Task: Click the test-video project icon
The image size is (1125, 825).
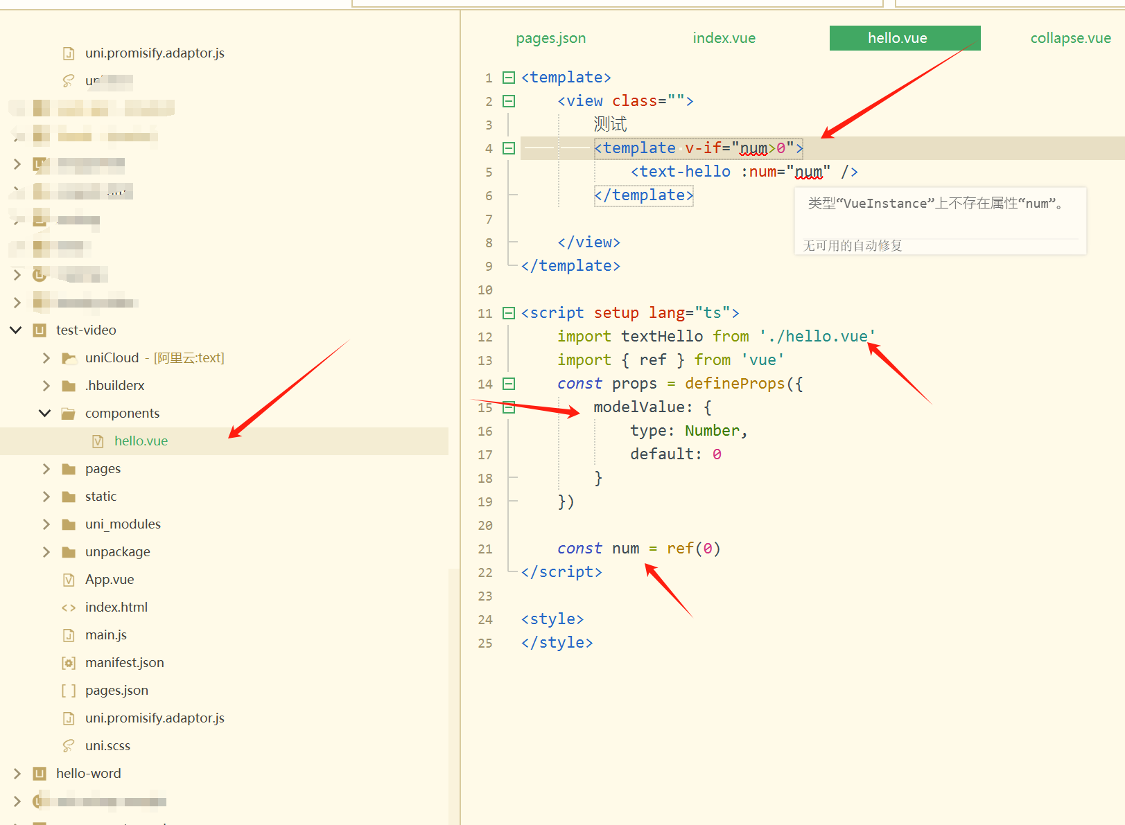Action: coord(40,330)
